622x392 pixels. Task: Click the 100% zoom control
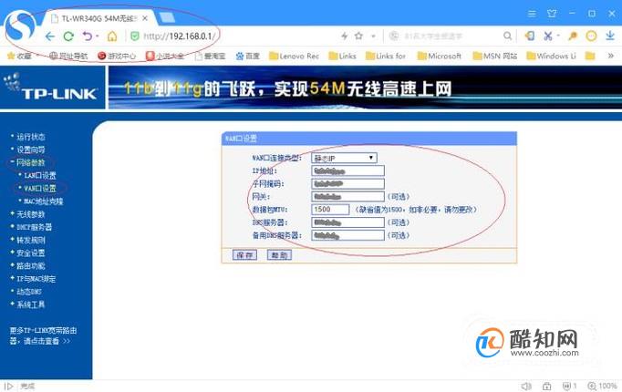pyautogui.click(x=602, y=386)
